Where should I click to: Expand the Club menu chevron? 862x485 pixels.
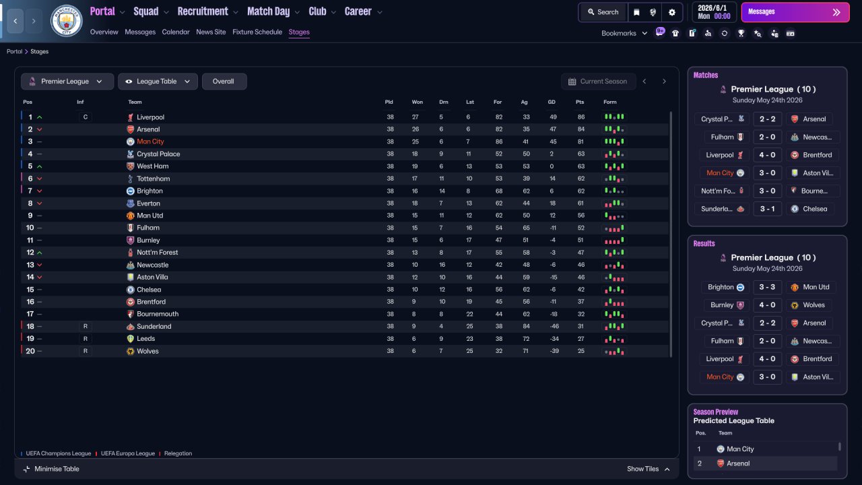(x=333, y=12)
